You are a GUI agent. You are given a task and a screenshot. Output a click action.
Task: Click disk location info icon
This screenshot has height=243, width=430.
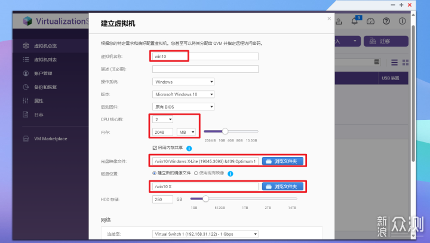point(231,174)
